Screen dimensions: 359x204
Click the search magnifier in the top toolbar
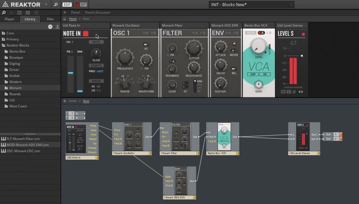pyautogui.click(x=56, y=4)
